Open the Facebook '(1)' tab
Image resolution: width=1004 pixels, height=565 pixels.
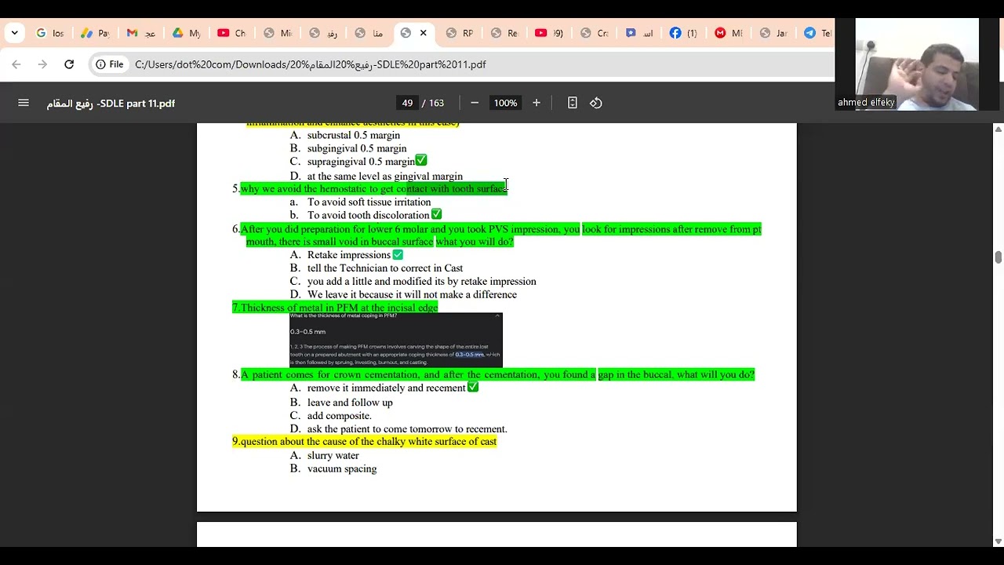point(684,33)
